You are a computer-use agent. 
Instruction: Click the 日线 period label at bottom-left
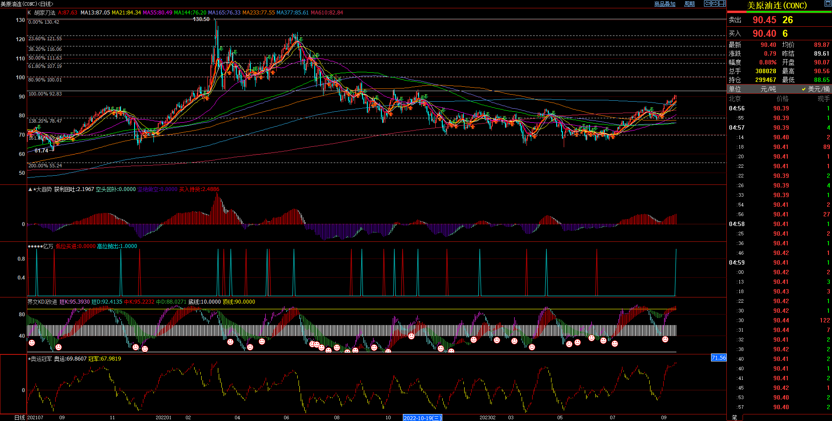19,417
